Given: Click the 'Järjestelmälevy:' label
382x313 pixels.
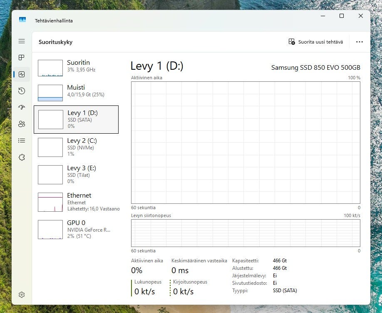Looking at the screenshot, I should click(x=249, y=276).
